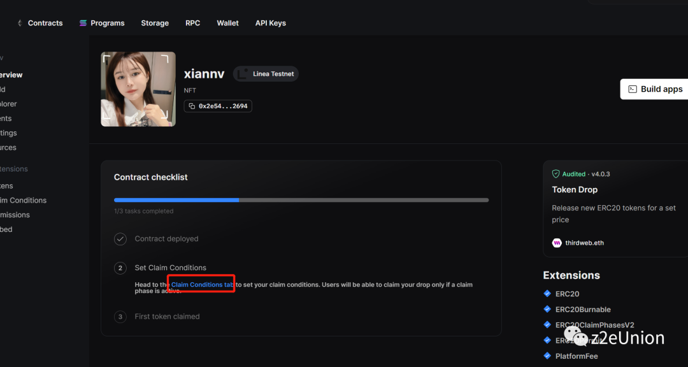This screenshot has width=688, height=367.
Task: Click the xiannv contract profile image
Action: point(138,89)
